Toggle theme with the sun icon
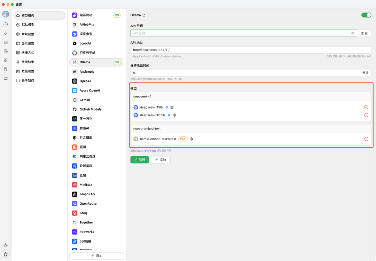The image size is (376, 261). pyautogui.click(x=6, y=245)
